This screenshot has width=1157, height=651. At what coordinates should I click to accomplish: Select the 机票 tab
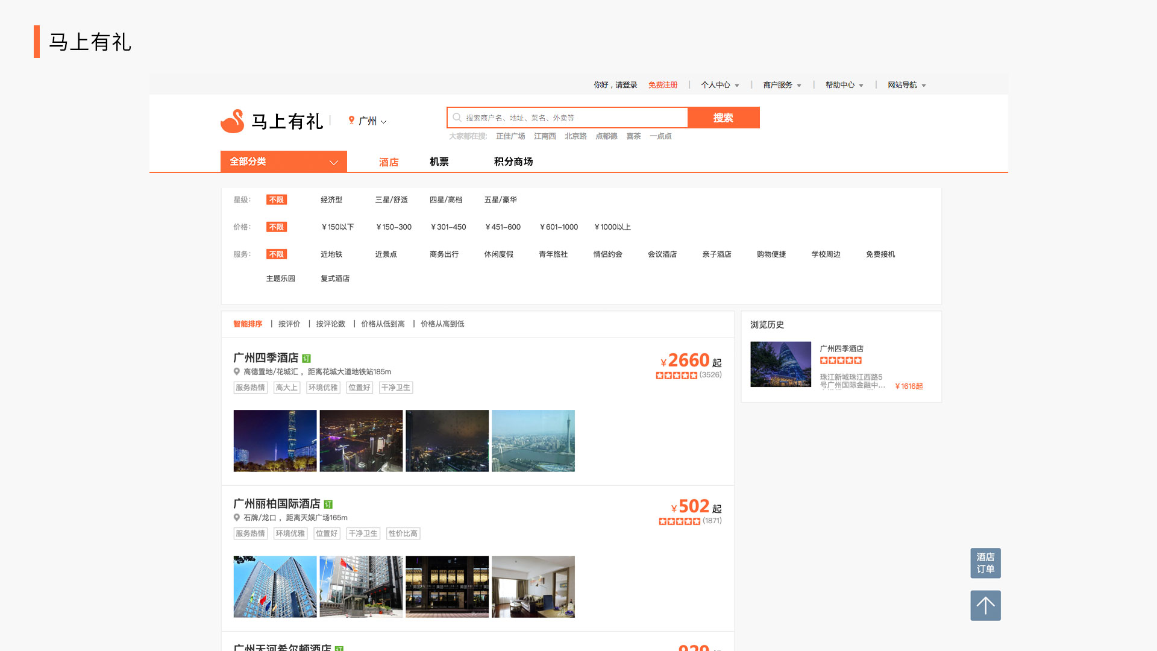tap(439, 162)
